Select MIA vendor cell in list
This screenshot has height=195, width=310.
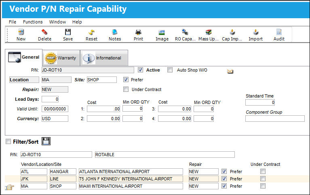tap(34, 186)
